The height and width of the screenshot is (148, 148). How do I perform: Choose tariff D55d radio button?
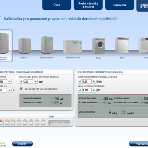[31, 121]
